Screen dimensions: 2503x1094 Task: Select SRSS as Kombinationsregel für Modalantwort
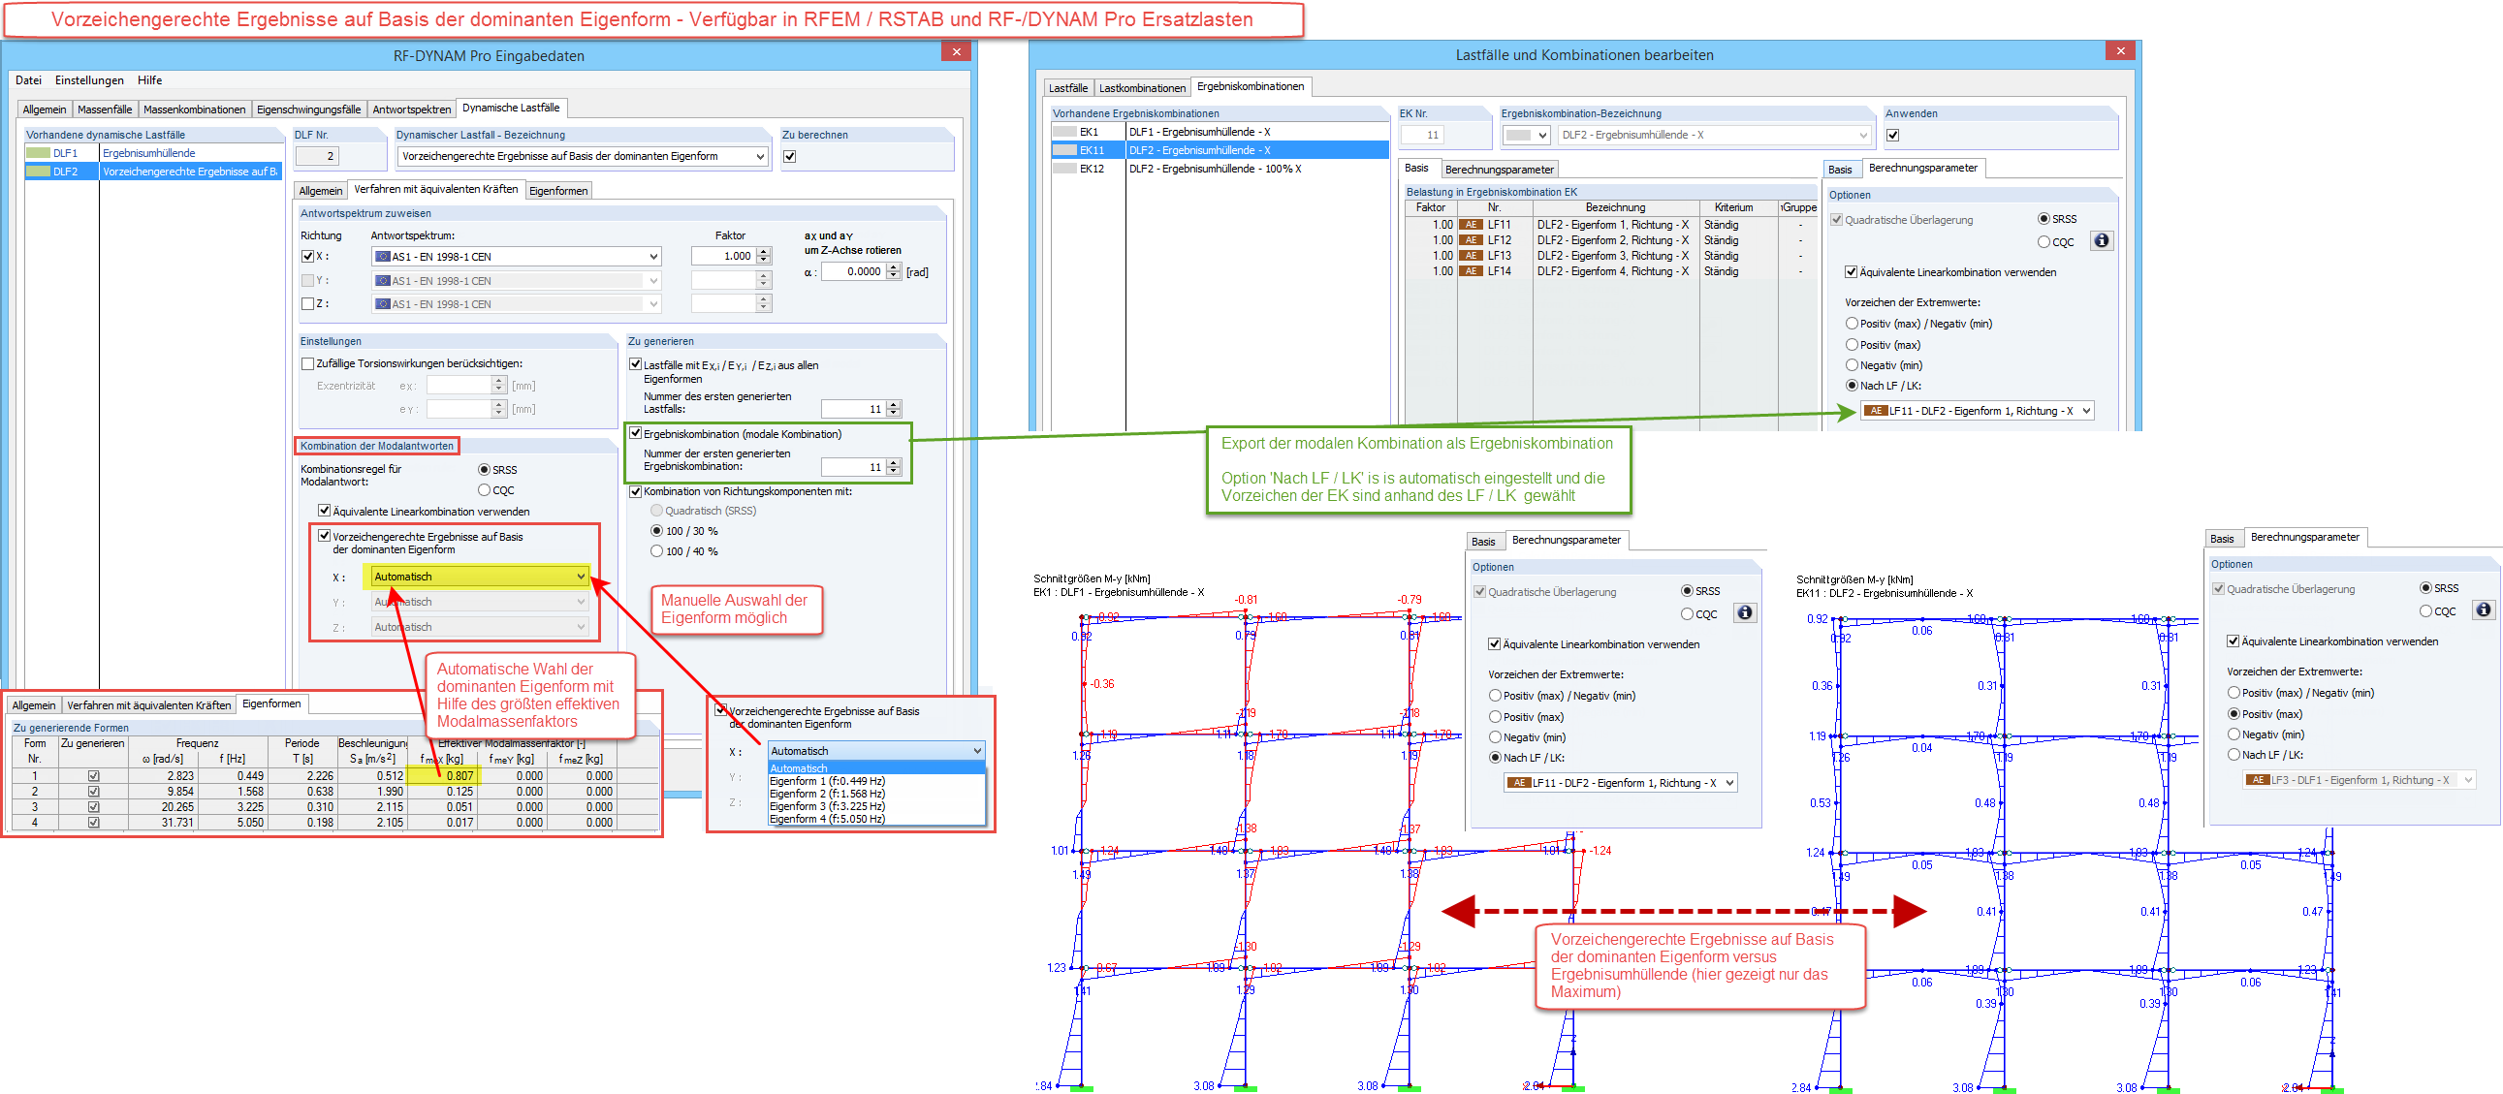[484, 470]
